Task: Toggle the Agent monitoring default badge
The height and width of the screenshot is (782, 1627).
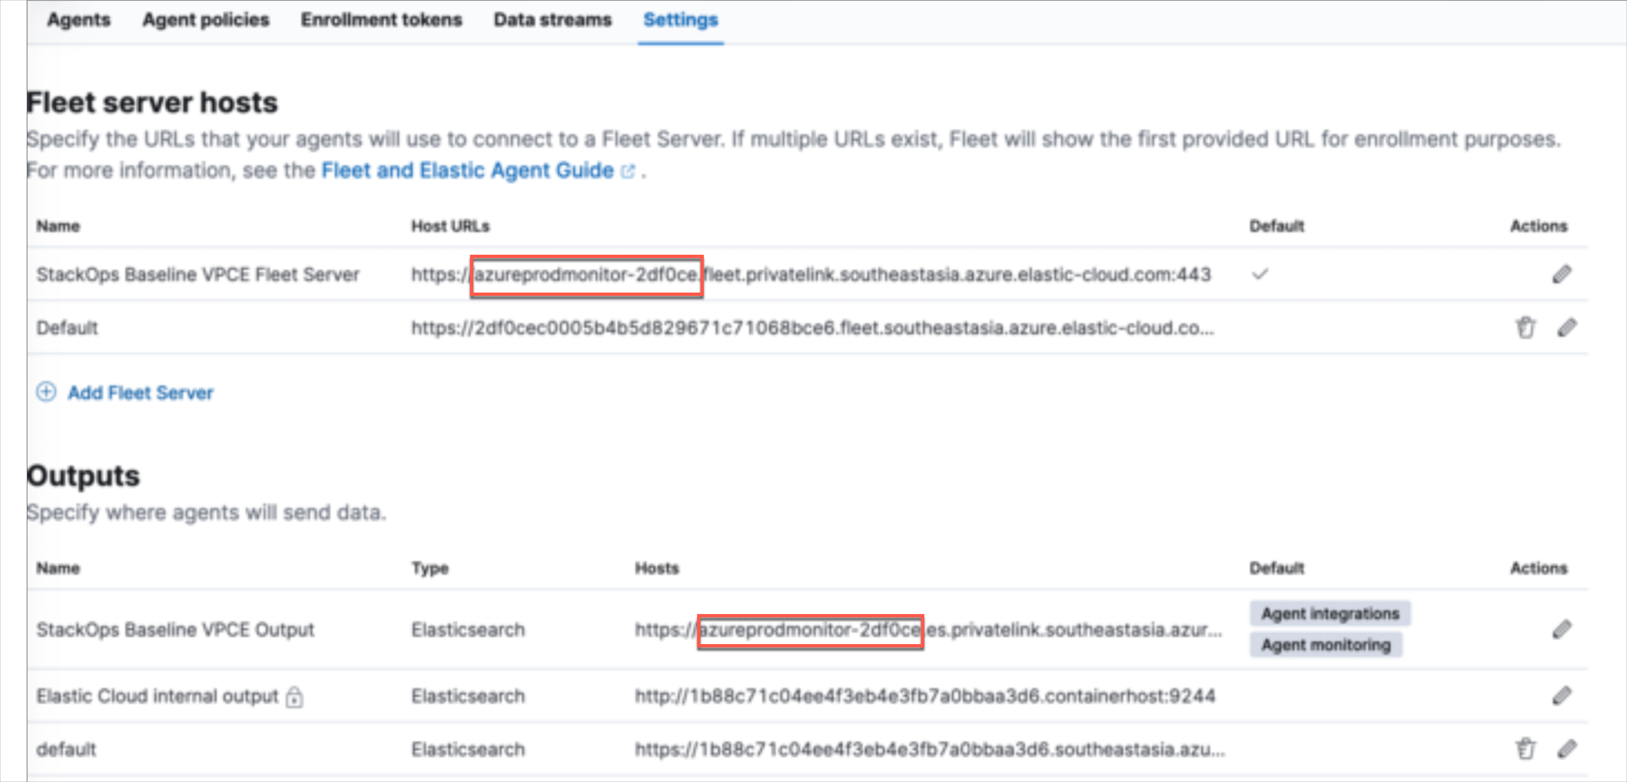Action: (x=1326, y=645)
